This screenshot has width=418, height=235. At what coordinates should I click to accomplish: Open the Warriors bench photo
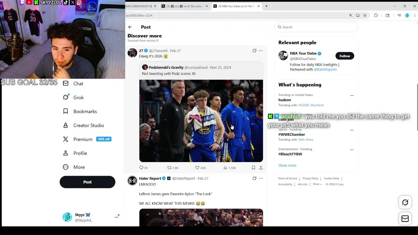point(201,121)
